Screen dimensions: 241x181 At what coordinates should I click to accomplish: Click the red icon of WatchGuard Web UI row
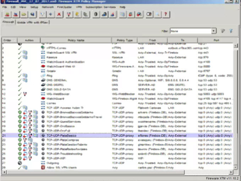pyautogui.click(x=43, y=66)
